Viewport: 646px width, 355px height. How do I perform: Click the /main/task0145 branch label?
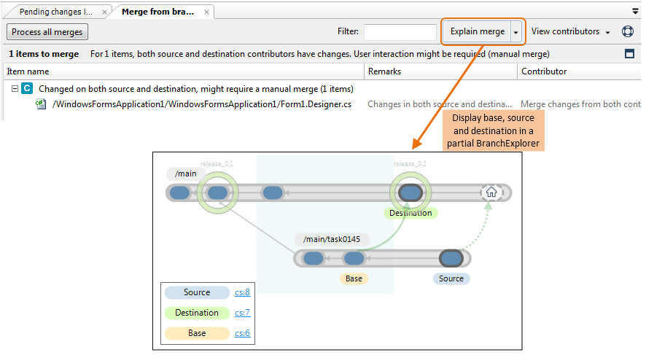pyautogui.click(x=332, y=239)
